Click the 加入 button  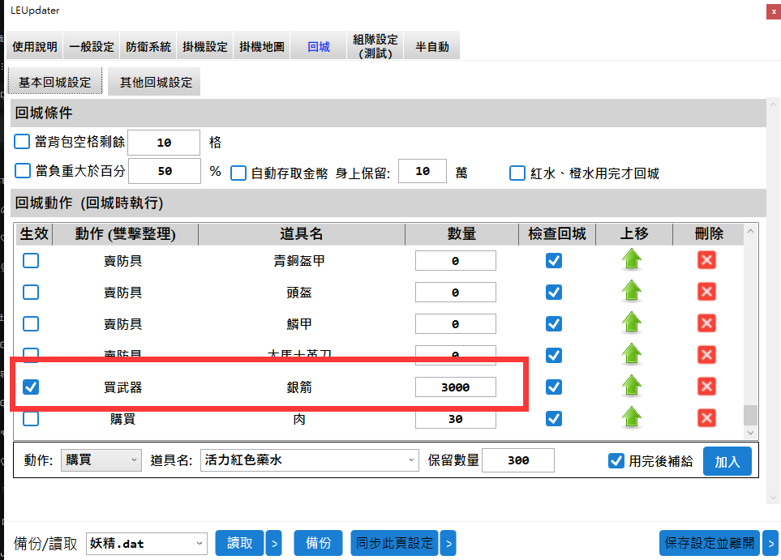(x=727, y=461)
